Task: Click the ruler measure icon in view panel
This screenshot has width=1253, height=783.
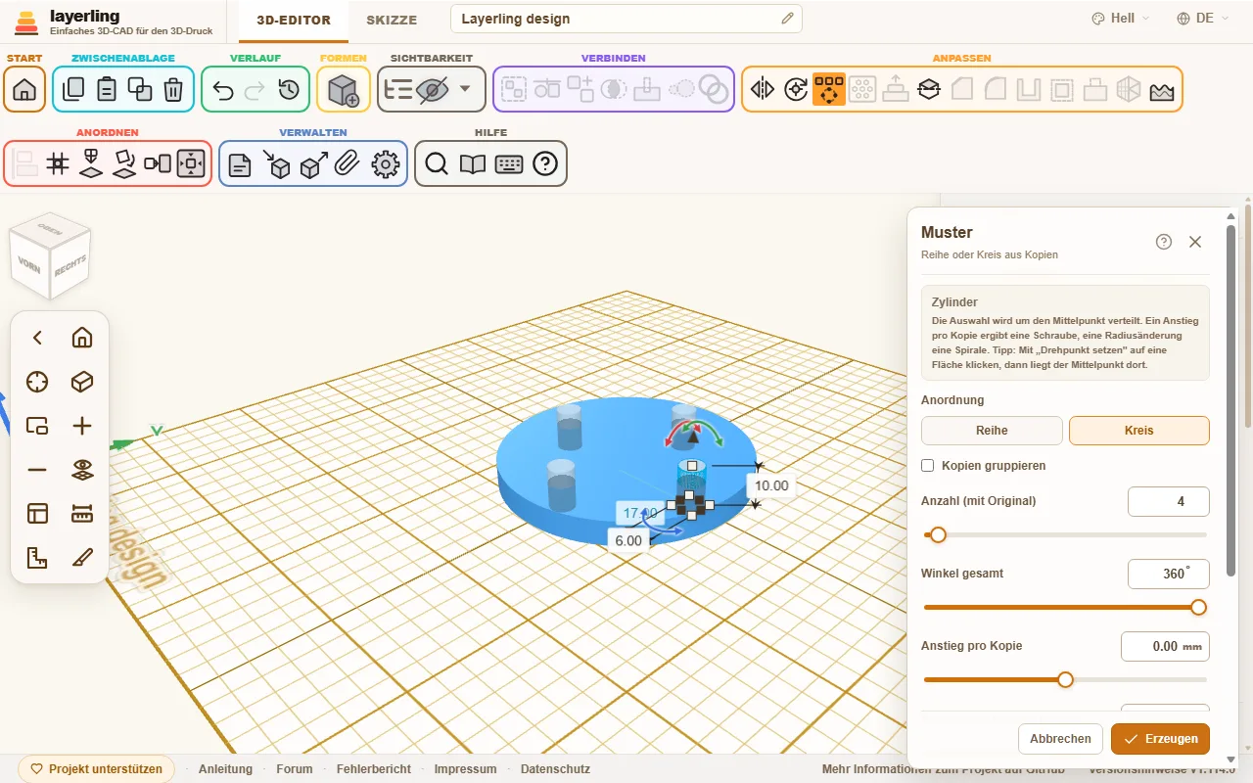Action: [x=82, y=514]
